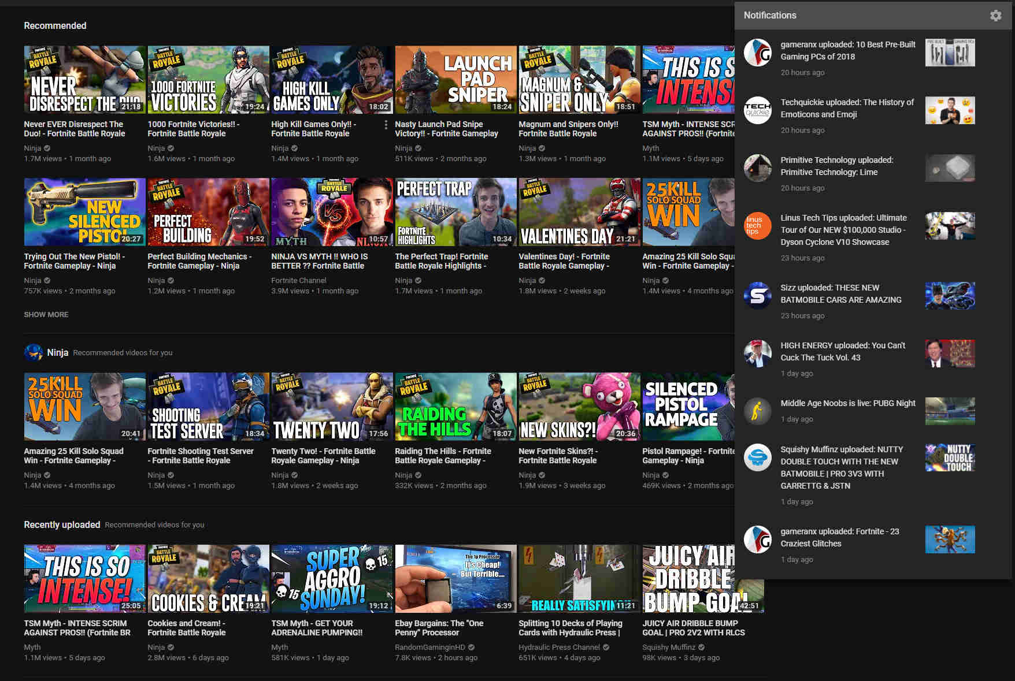The image size is (1015, 681).
Task: Click Fortnite Channel name under Ninja vs Myth
Action: (x=299, y=281)
